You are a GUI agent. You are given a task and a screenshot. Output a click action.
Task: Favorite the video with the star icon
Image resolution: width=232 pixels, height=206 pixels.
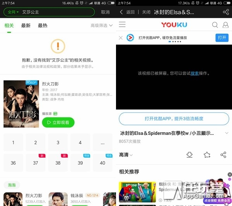point(207,155)
